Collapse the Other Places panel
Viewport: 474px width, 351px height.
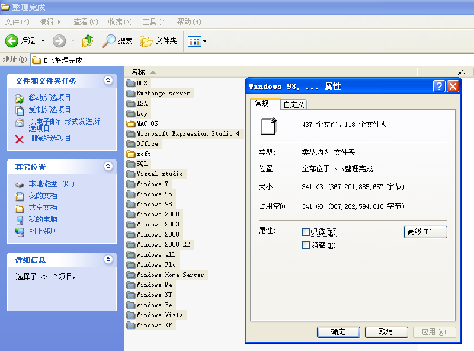108,167
